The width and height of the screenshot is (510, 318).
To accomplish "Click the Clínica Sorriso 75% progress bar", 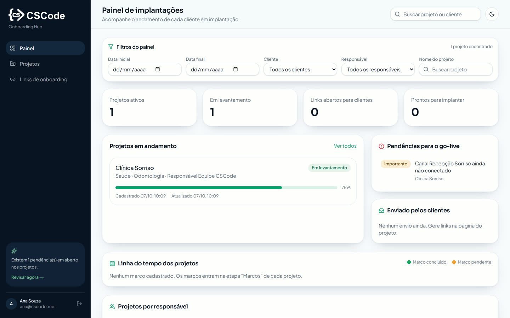I will 226,188.
